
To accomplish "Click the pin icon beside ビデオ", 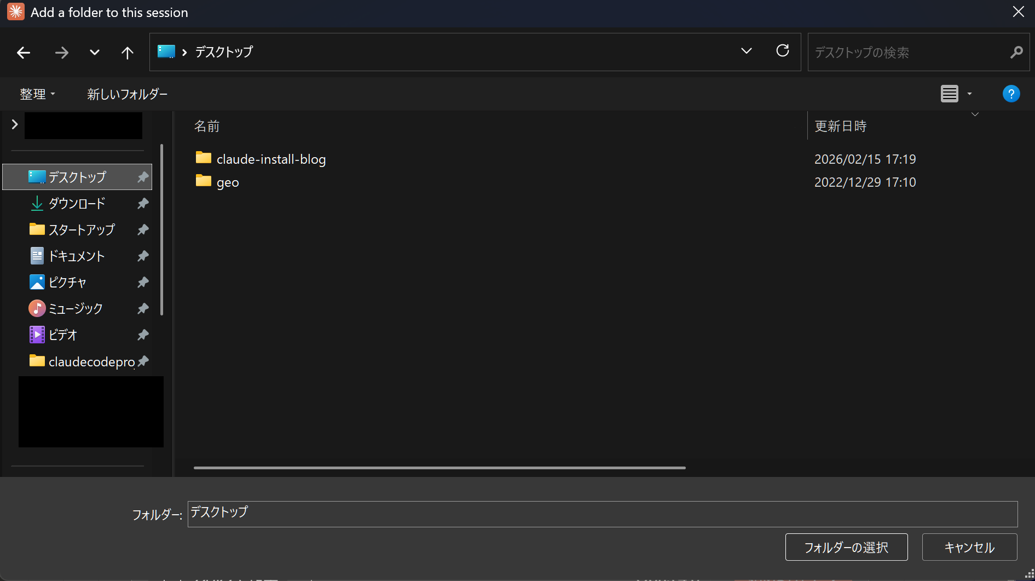I will point(143,335).
